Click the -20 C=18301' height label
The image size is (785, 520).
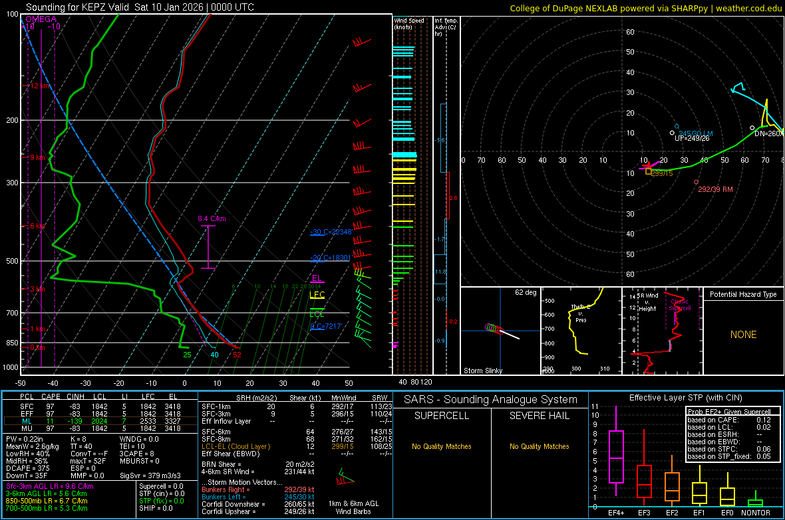331,258
